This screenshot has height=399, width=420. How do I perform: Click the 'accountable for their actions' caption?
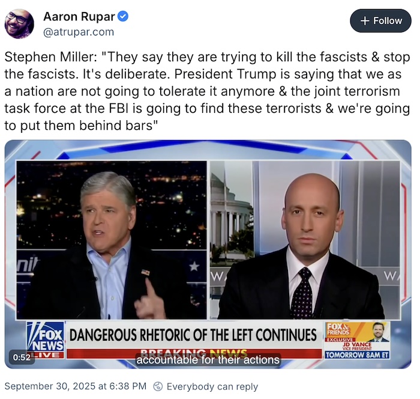pos(208,360)
